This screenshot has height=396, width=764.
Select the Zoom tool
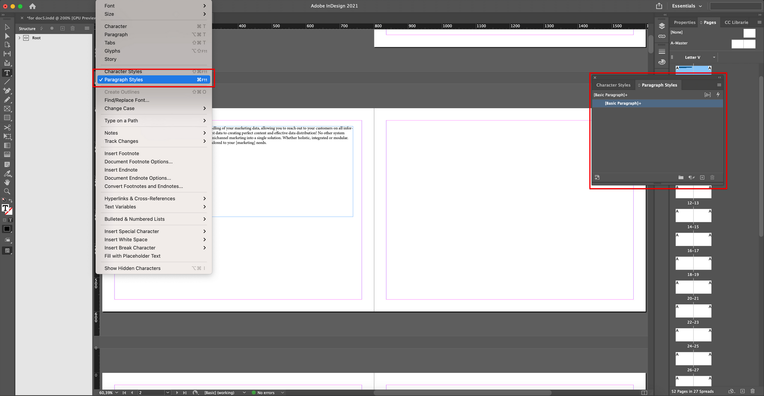(7, 191)
